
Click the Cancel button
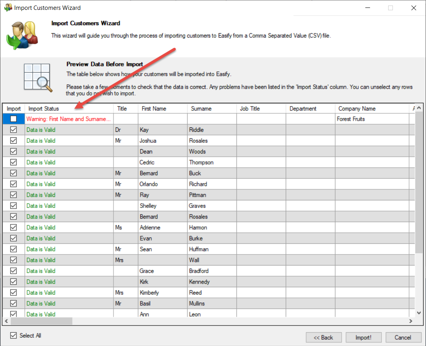(x=403, y=337)
